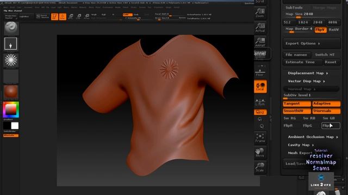Collapse the Normal Map section

(x=312, y=89)
